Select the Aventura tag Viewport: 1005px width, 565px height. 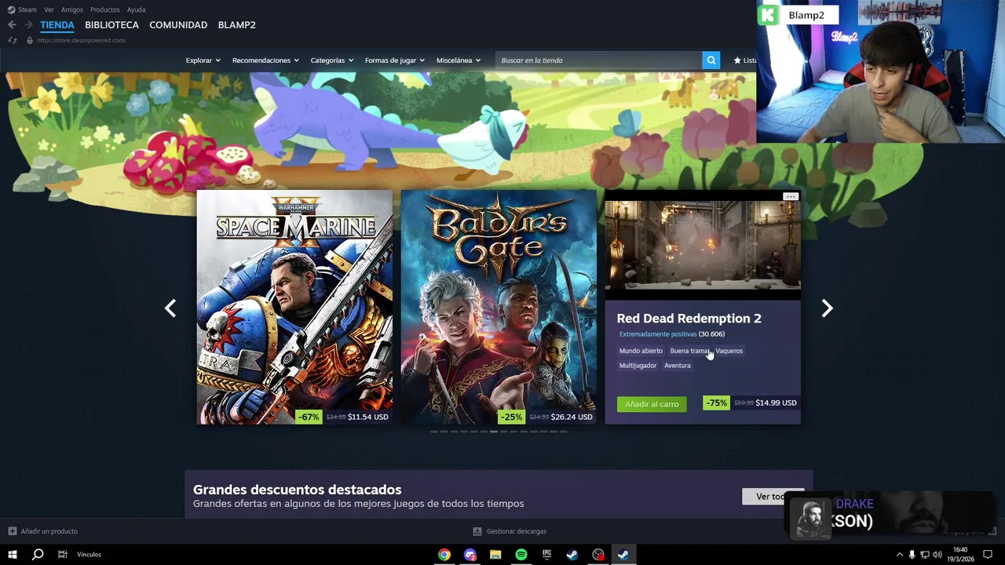point(678,366)
